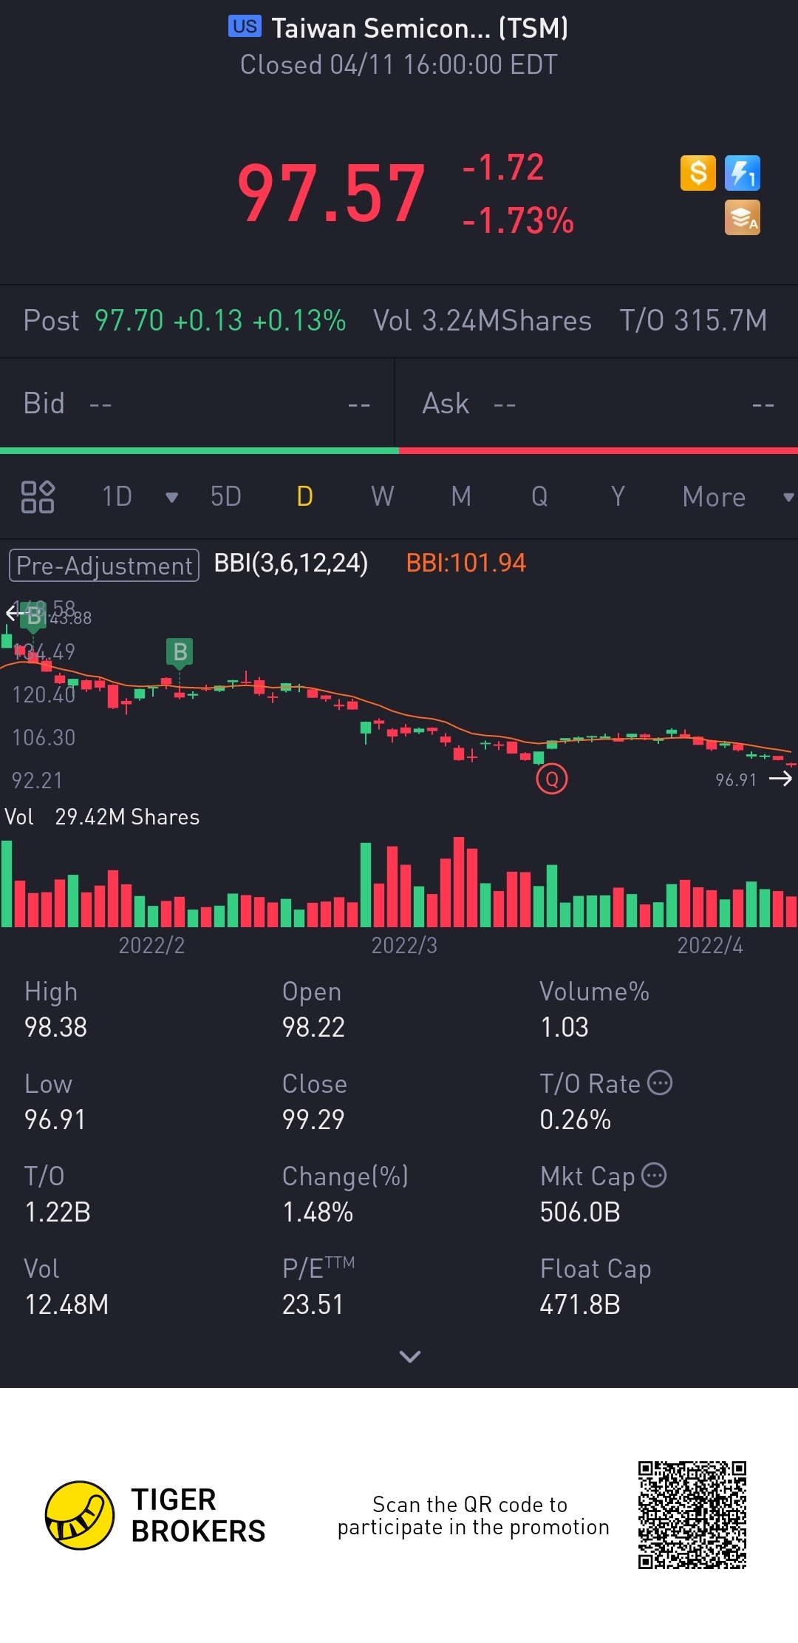798x1643 pixels.
Task: Select the Q quarterly chart tab
Action: click(539, 497)
